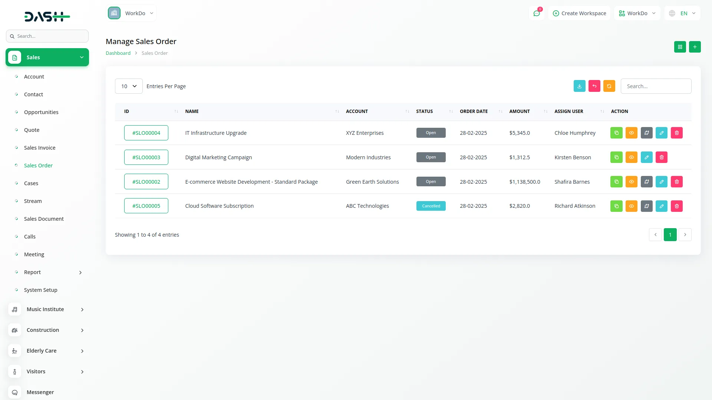Open the chat messages icon in header

tap(537, 13)
